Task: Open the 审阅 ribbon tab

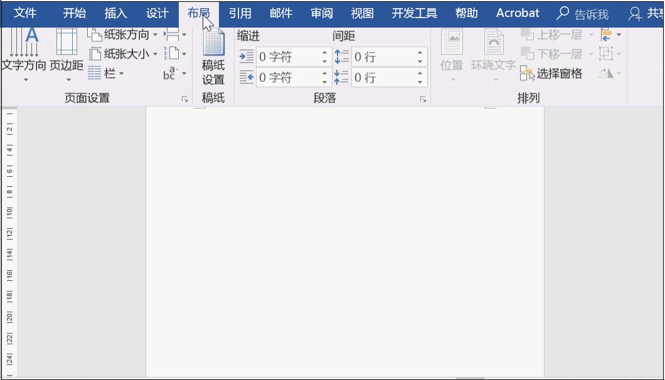Action: [x=321, y=13]
